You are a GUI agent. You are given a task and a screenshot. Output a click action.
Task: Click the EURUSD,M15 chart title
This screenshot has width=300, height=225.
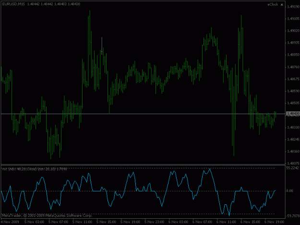[13, 4]
